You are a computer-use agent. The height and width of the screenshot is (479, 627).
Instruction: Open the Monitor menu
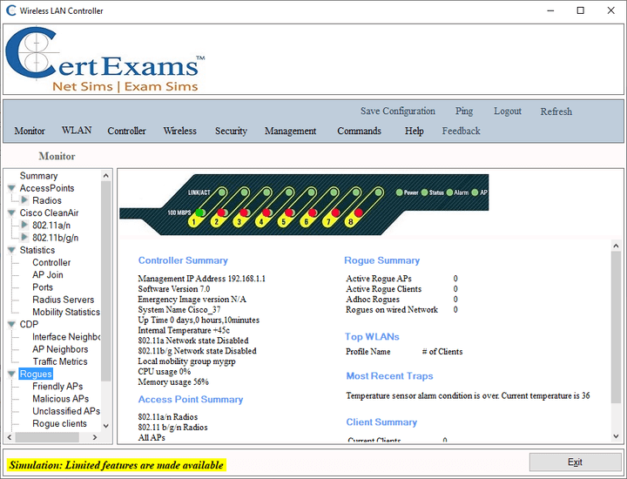click(x=30, y=131)
